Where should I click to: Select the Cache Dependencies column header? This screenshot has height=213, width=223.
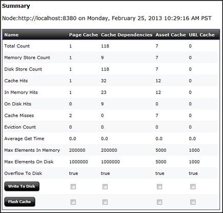click(x=127, y=35)
